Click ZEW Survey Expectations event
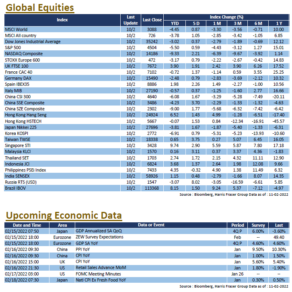This screenshot has height=292, width=292. 99,237
